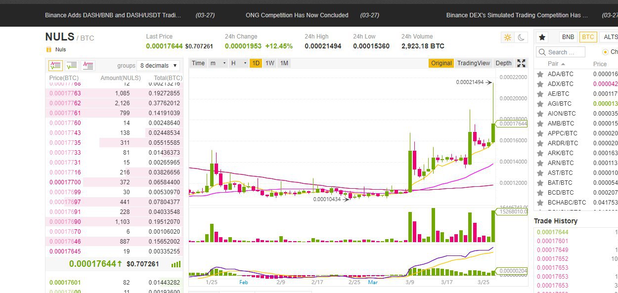Show buy orders only view icon
618x293 pixels.
click(x=72, y=65)
